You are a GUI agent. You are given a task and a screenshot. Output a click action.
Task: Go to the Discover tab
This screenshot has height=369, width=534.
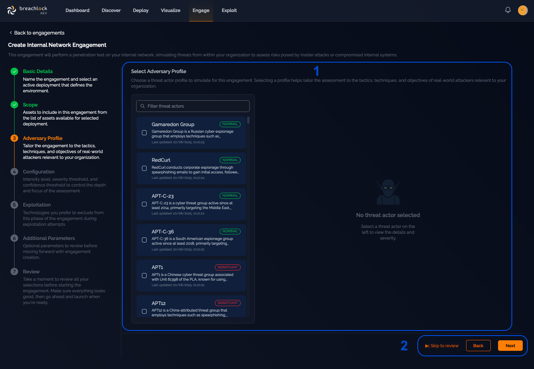[x=111, y=11]
